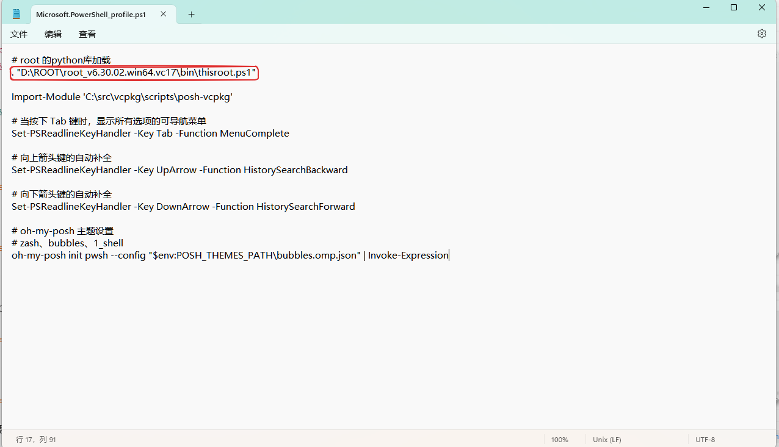Click the 100% zoom indicator

[559, 439]
